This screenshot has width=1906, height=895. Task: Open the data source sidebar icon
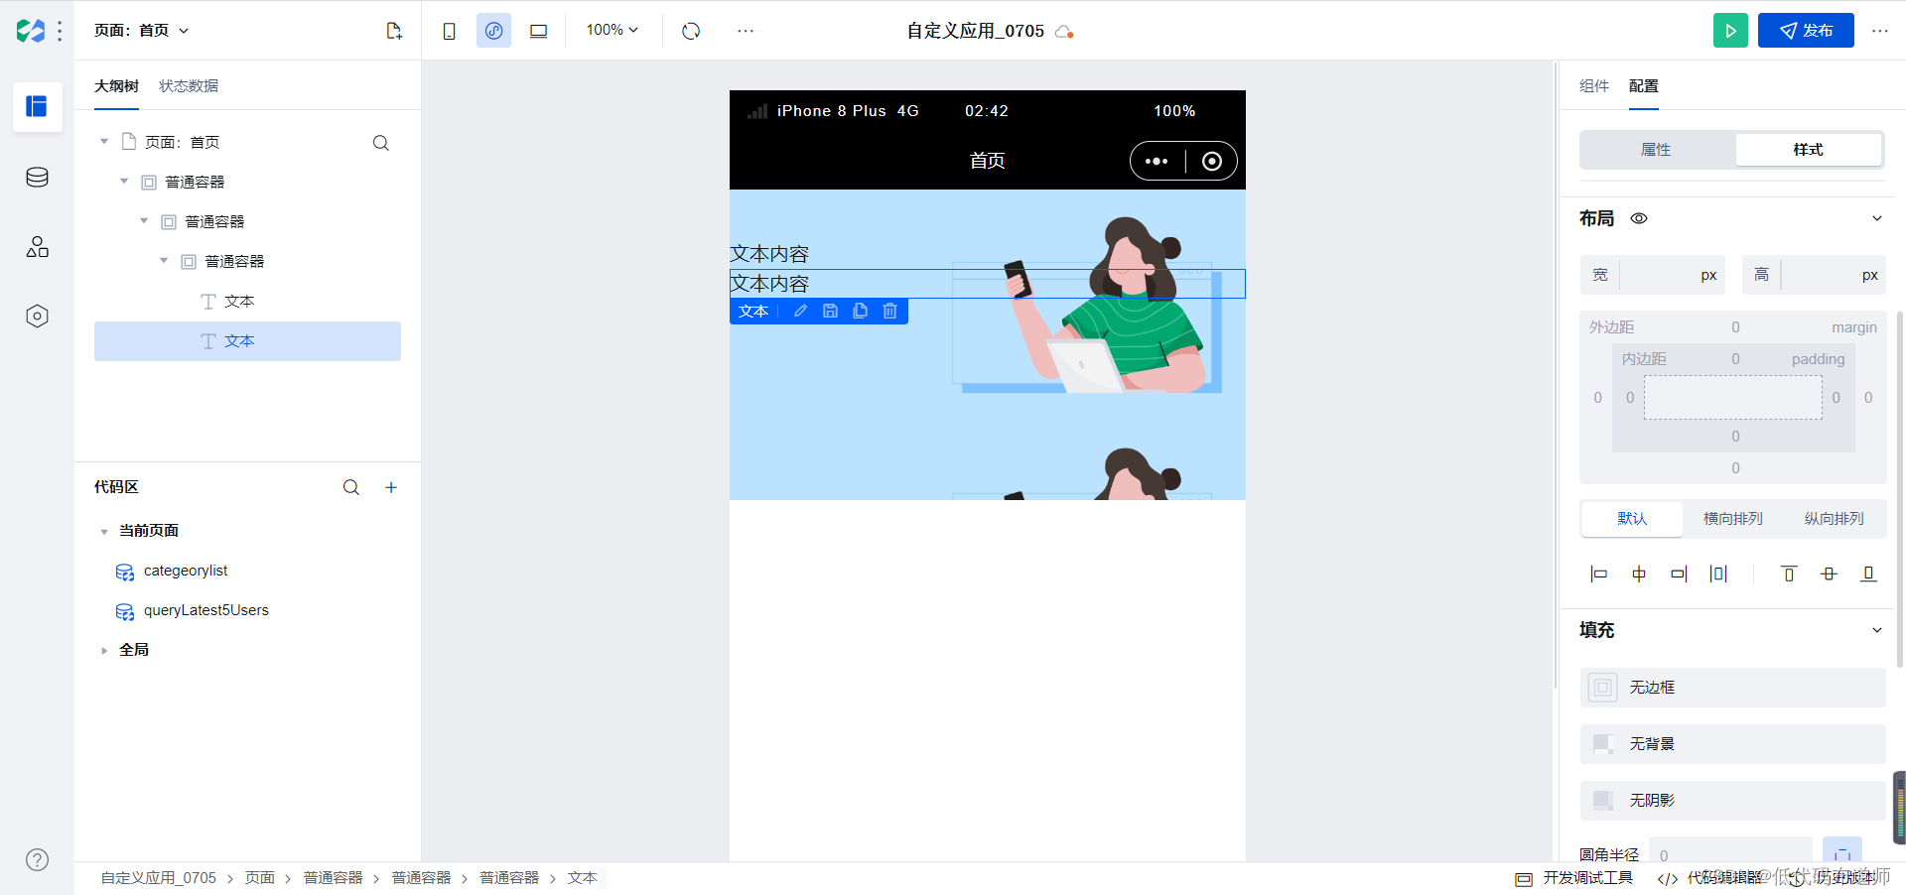37,178
